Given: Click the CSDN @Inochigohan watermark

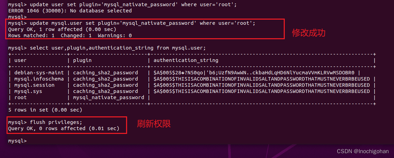Looking at the screenshot, I should [363, 151].
